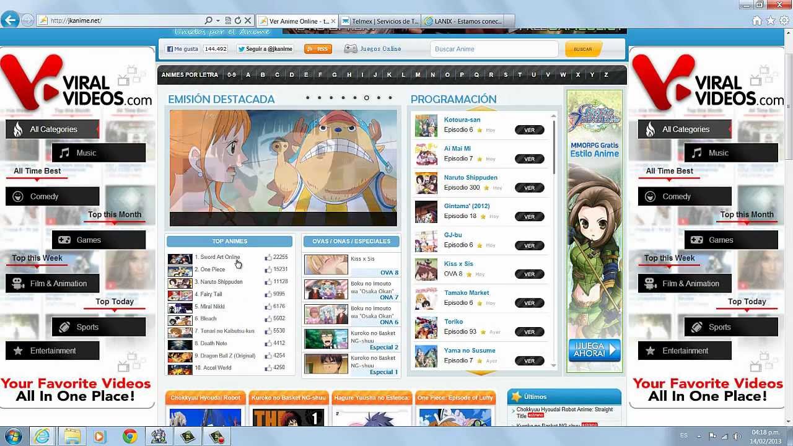This screenshot has width=793, height=446.
Task: Filter animes by letter A
Action: [x=248, y=75]
